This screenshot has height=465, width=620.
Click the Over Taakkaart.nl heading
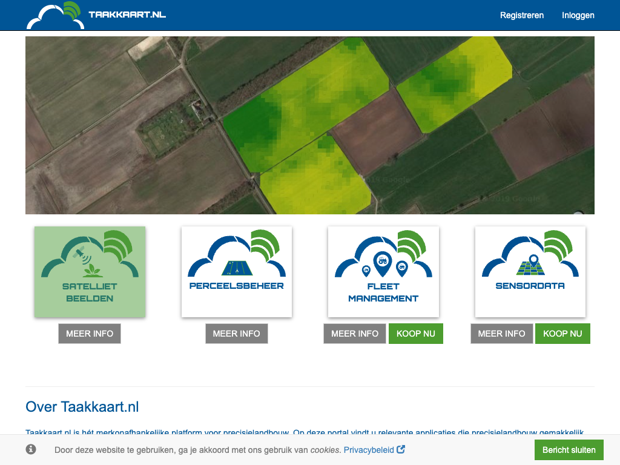82,406
